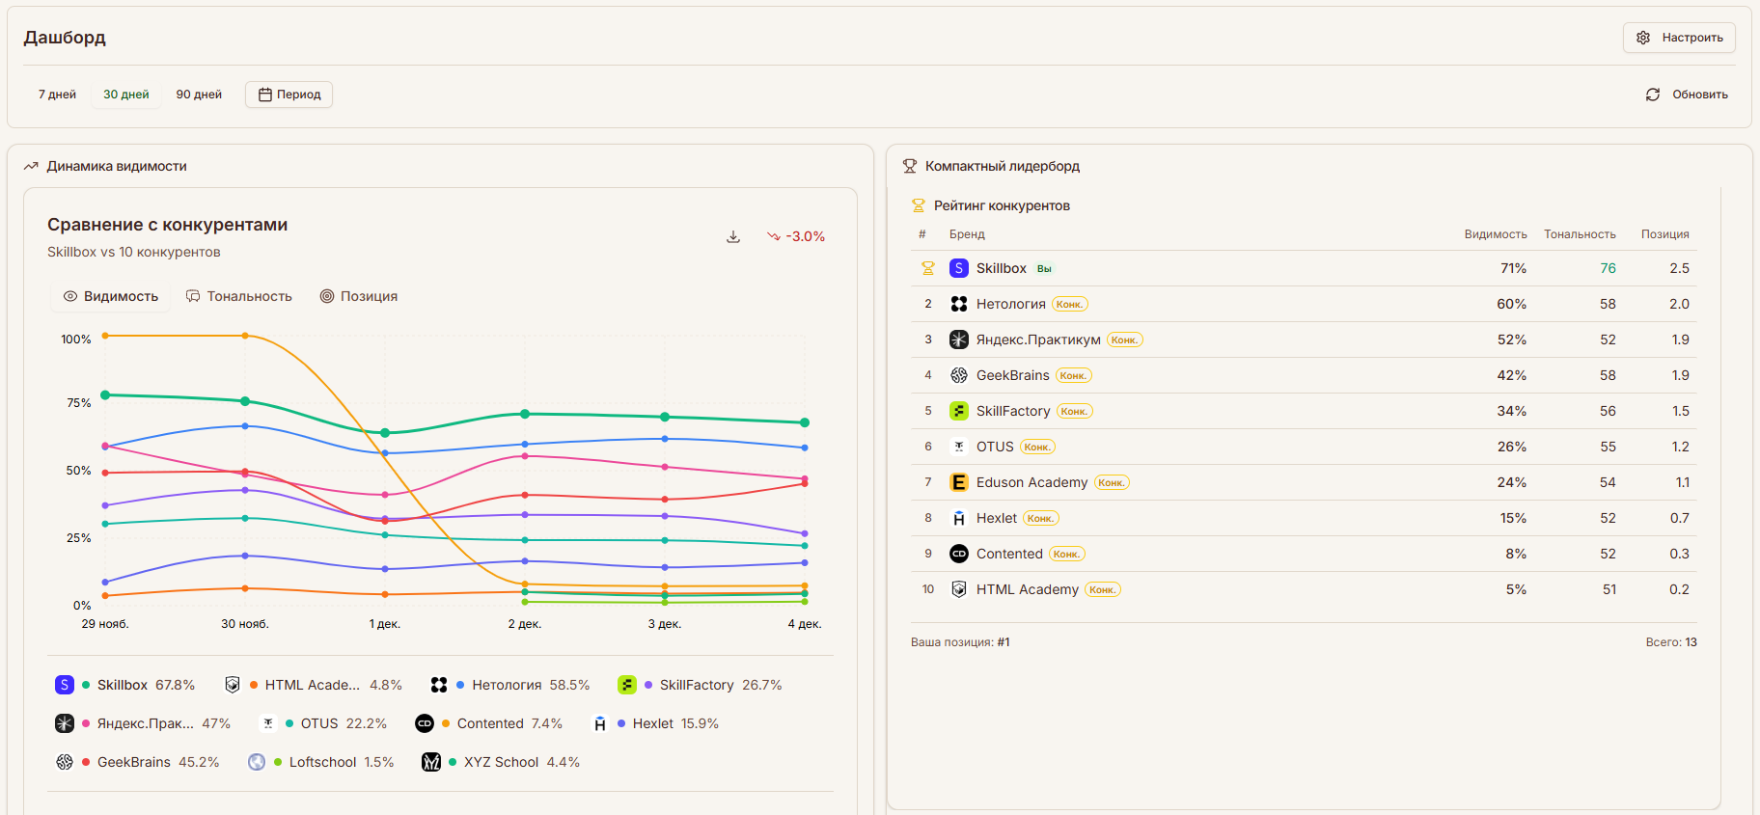Click the download chart icon
Screen dimensions: 1760x815
tap(733, 236)
